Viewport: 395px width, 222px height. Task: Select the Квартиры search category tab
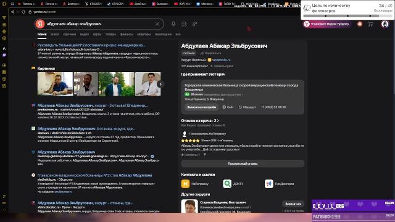(x=144, y=35)
